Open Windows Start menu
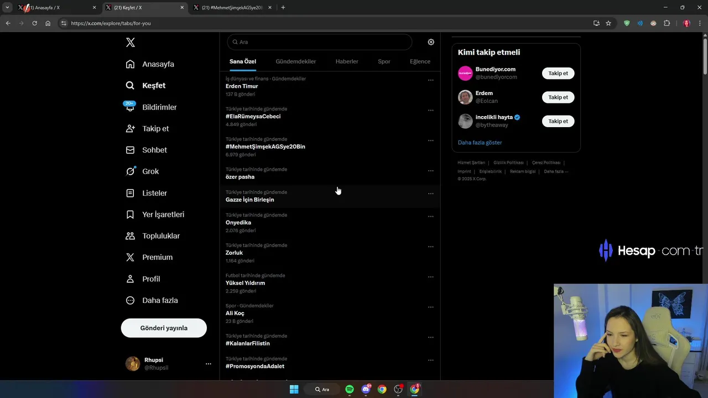The height and width of the screenshot is (398, 708). (x=294, y=389)
